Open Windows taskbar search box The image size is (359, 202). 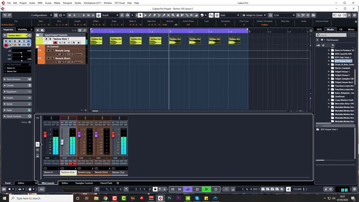(41, 198)
